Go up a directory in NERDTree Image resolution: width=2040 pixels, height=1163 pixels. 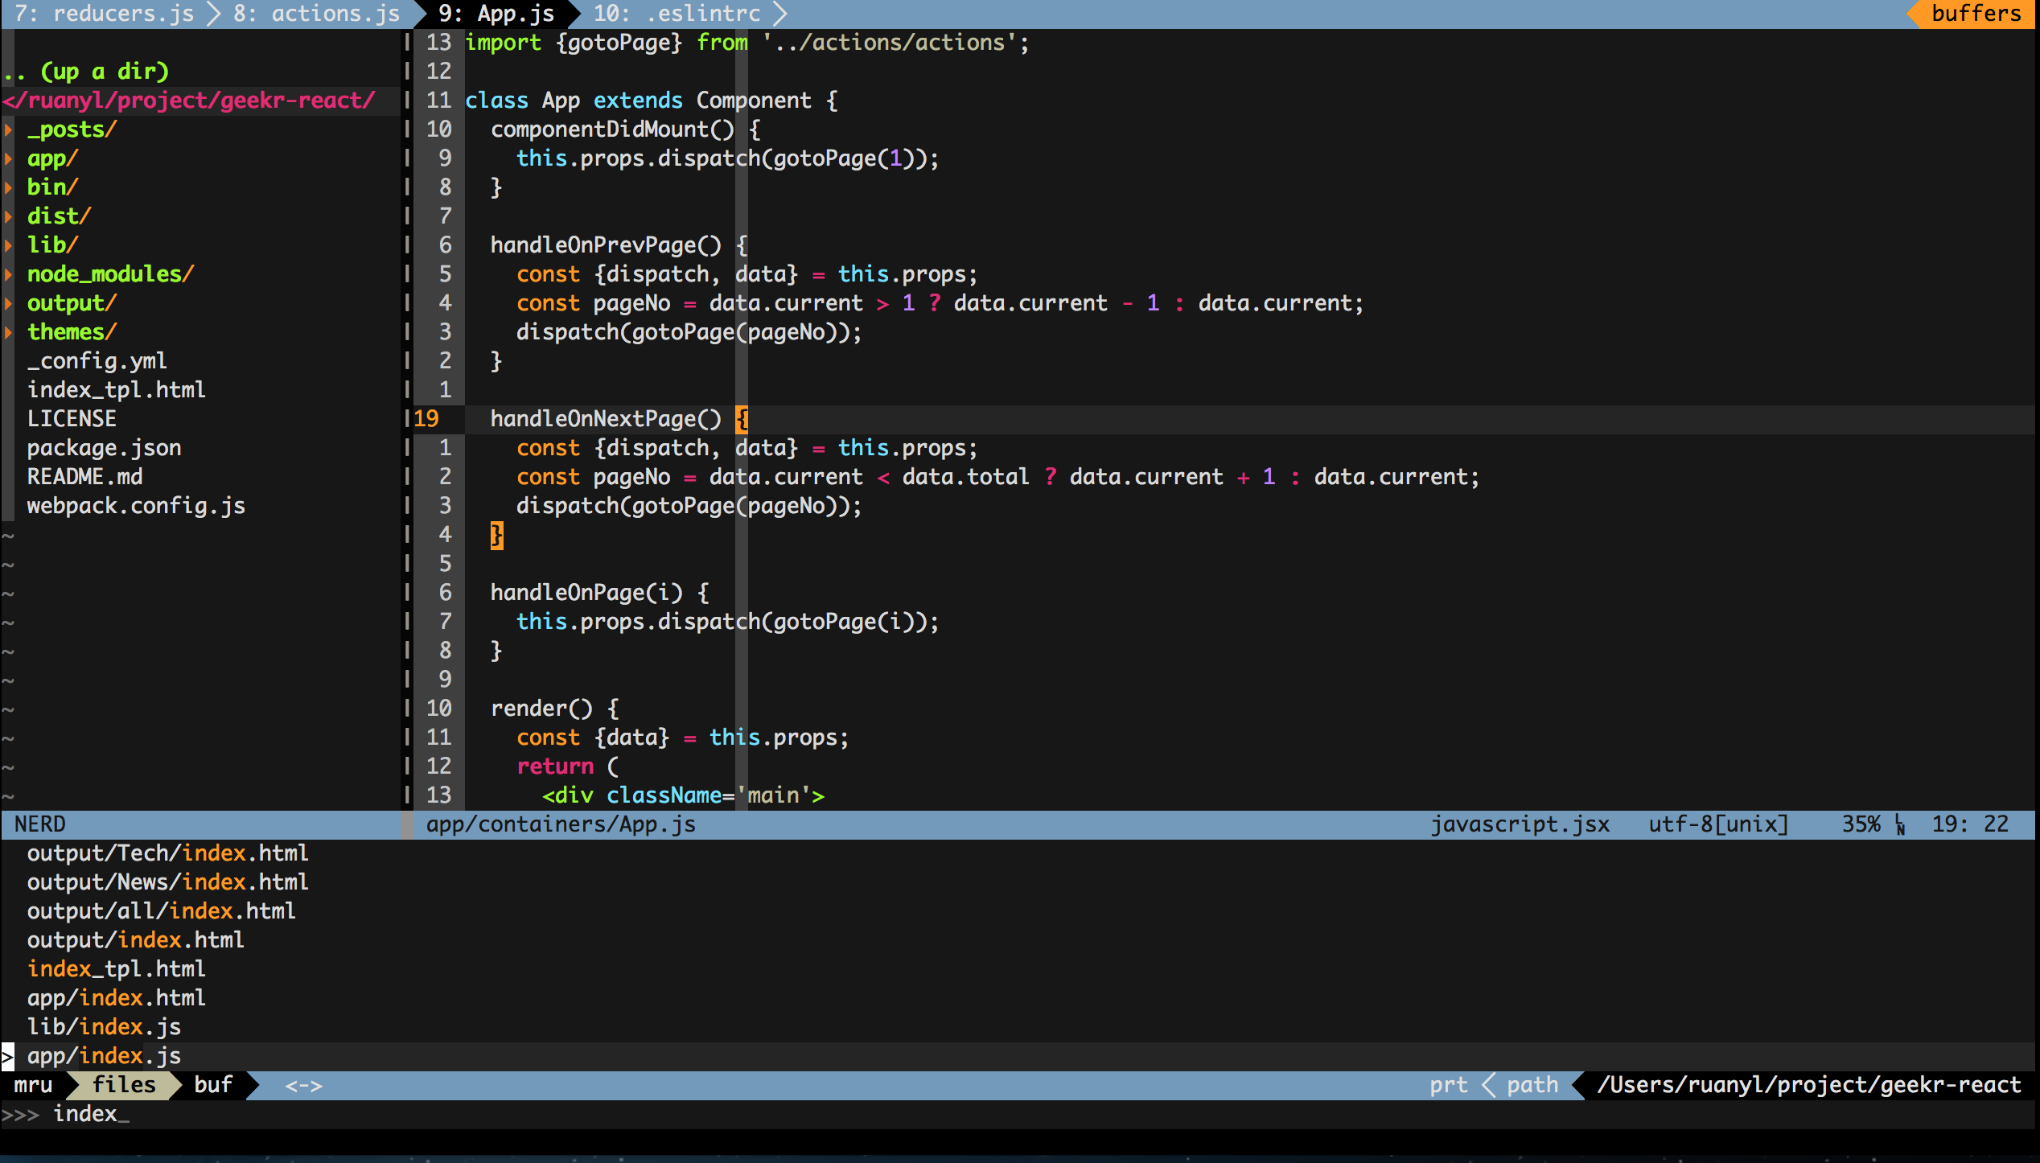point(86,72)
